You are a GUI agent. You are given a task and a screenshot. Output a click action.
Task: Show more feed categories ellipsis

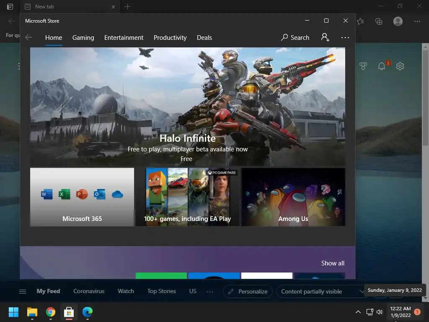coord(210,292)
